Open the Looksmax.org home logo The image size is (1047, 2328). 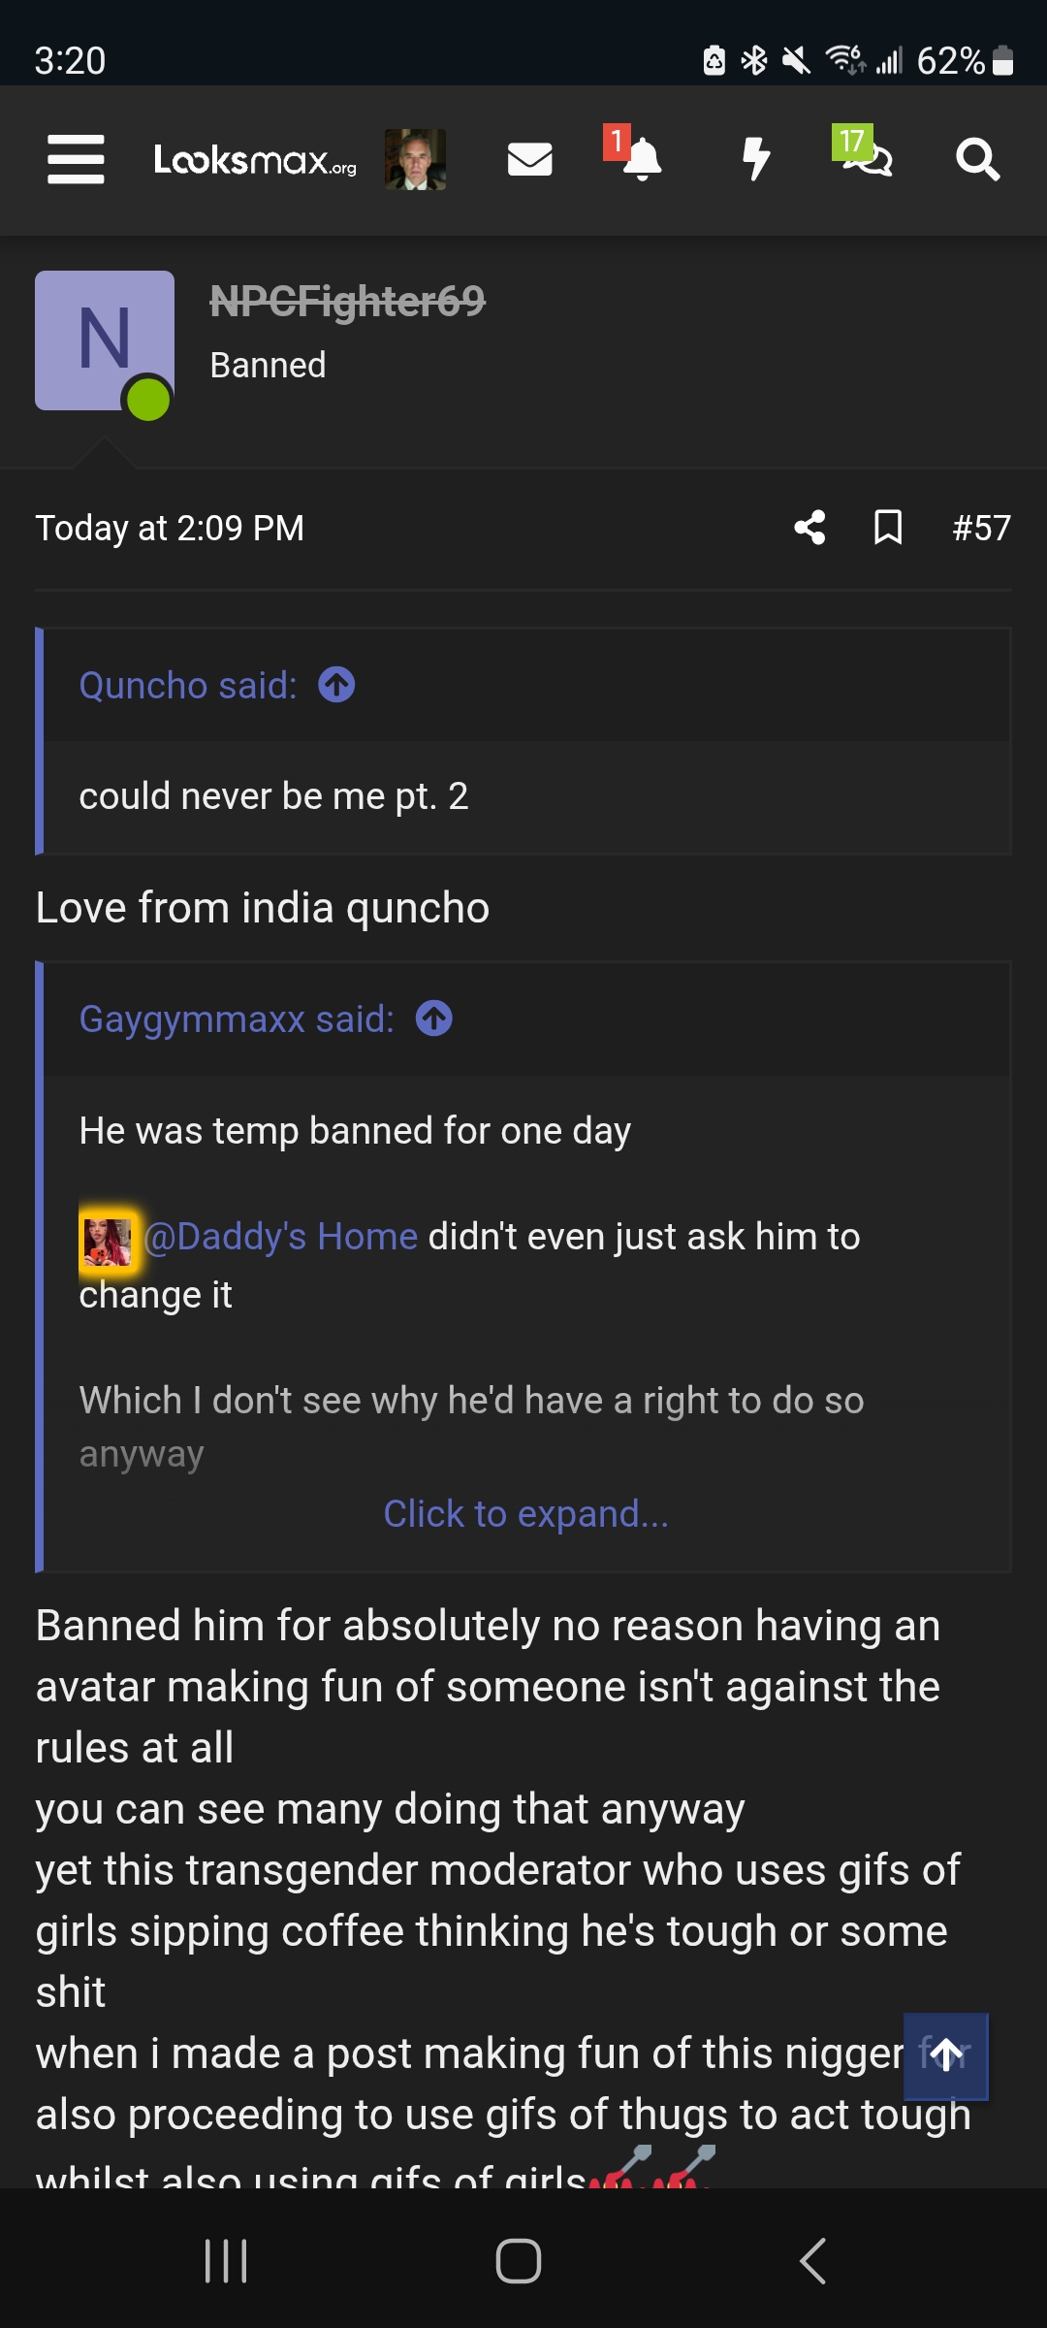coord(255,159)
